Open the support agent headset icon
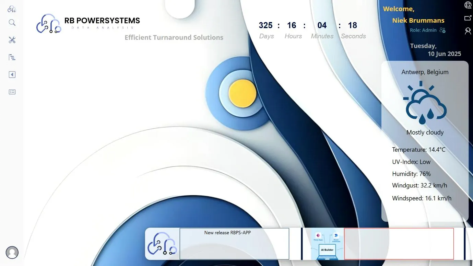 pos(468,31)
